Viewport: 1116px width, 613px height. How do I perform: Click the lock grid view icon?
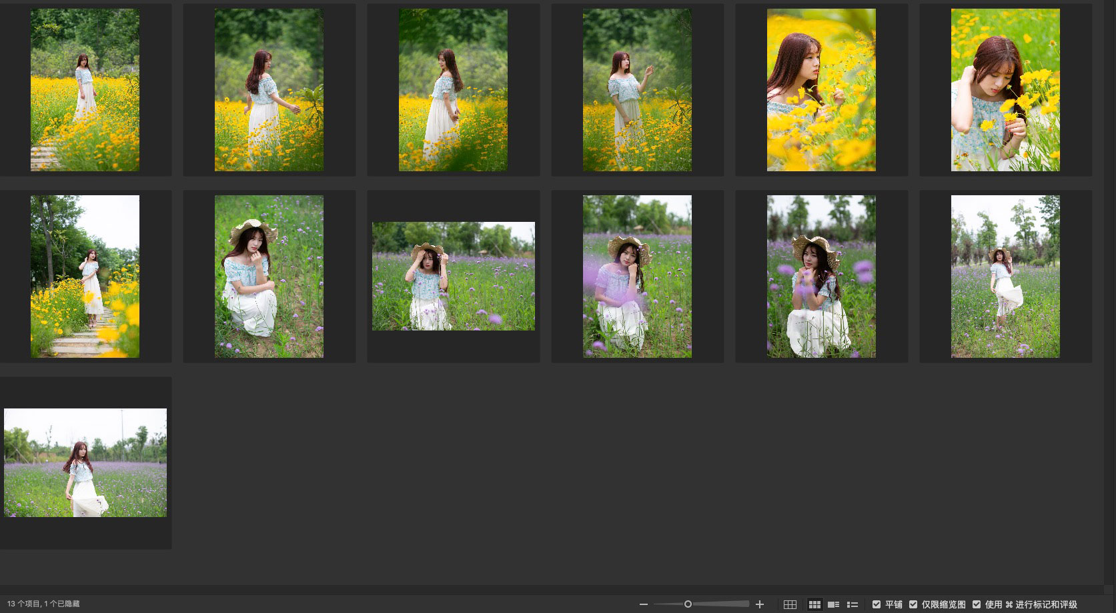[790, 604]
